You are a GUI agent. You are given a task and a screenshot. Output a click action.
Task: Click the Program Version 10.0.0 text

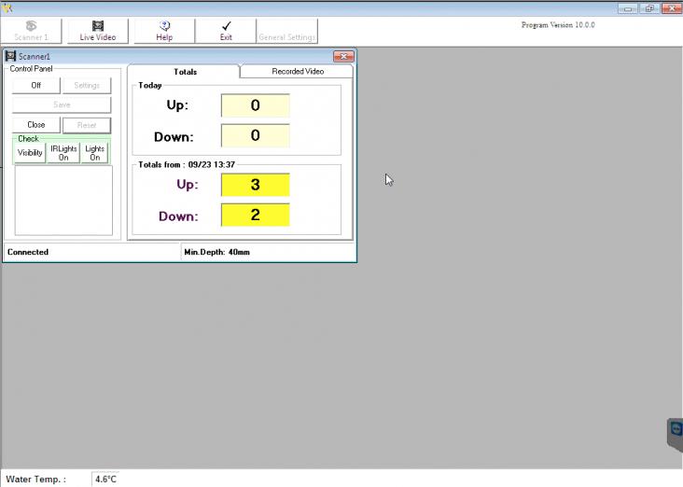(558, 25)
